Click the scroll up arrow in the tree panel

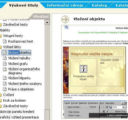tap(47, 22)
